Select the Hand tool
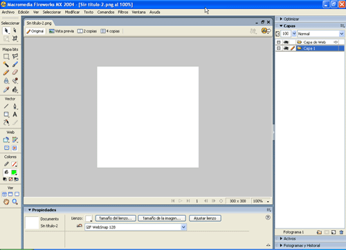Image resolution: width=346 pixels, height=250 pixels. tap(6, 202)
